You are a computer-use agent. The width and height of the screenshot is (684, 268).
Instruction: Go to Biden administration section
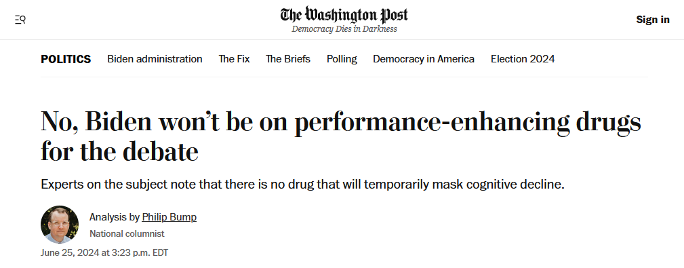[155, 59]
